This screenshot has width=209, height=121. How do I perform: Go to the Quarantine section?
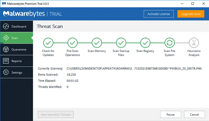tap(16, 49)
